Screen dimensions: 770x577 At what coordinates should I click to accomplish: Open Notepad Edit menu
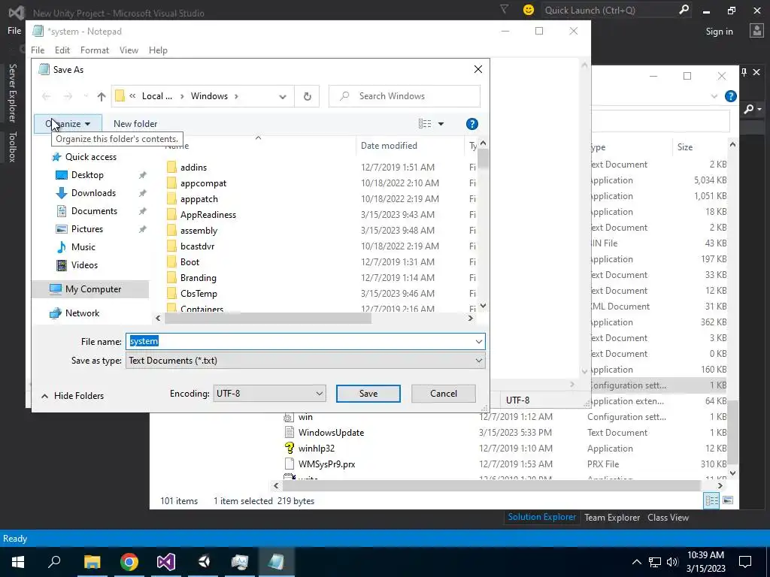[x=62, y=50]
